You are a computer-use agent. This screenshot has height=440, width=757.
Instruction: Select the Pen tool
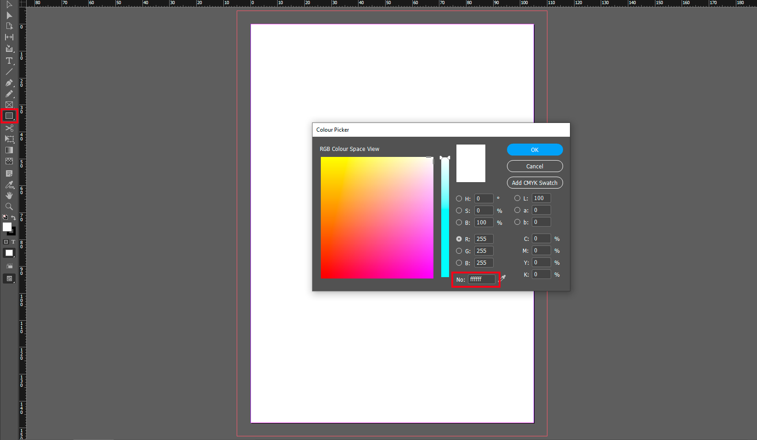(9, 83)
